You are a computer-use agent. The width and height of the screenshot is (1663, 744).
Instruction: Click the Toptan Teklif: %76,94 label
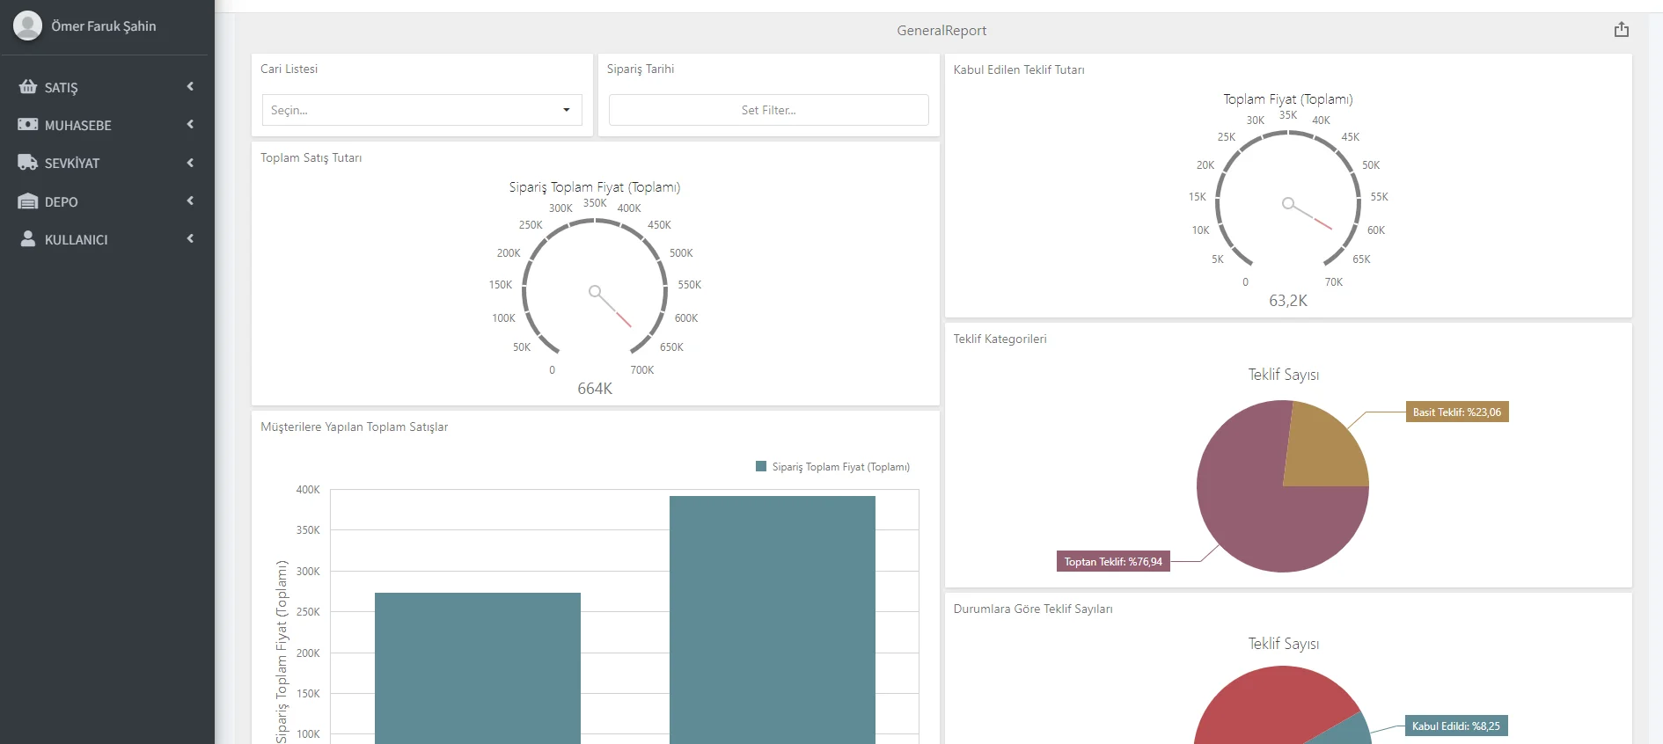point(1113,562)
